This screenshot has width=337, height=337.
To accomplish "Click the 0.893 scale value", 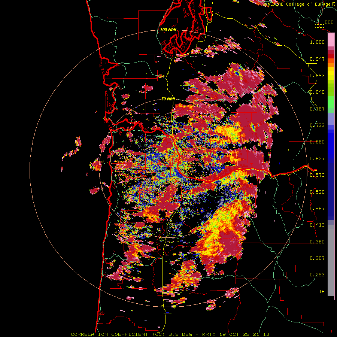I will tap(317, 75).
